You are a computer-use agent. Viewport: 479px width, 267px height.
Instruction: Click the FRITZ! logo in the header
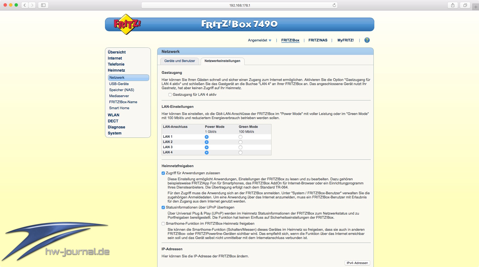tap(127, 24)
